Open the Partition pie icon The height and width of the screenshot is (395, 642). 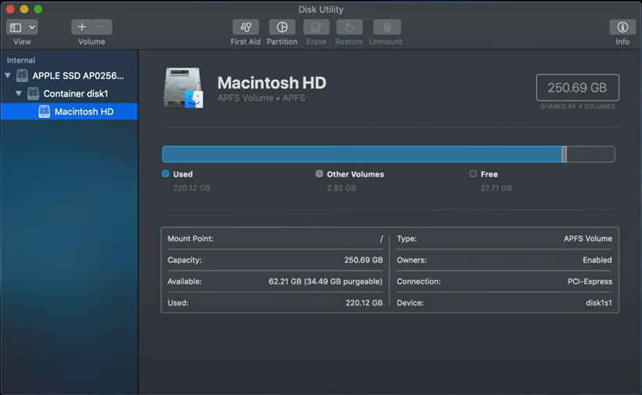click(x=282, y=27)
